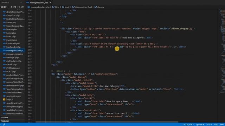Click line number 262 in the gutter

pyautogui.click(x=30, y=29)
